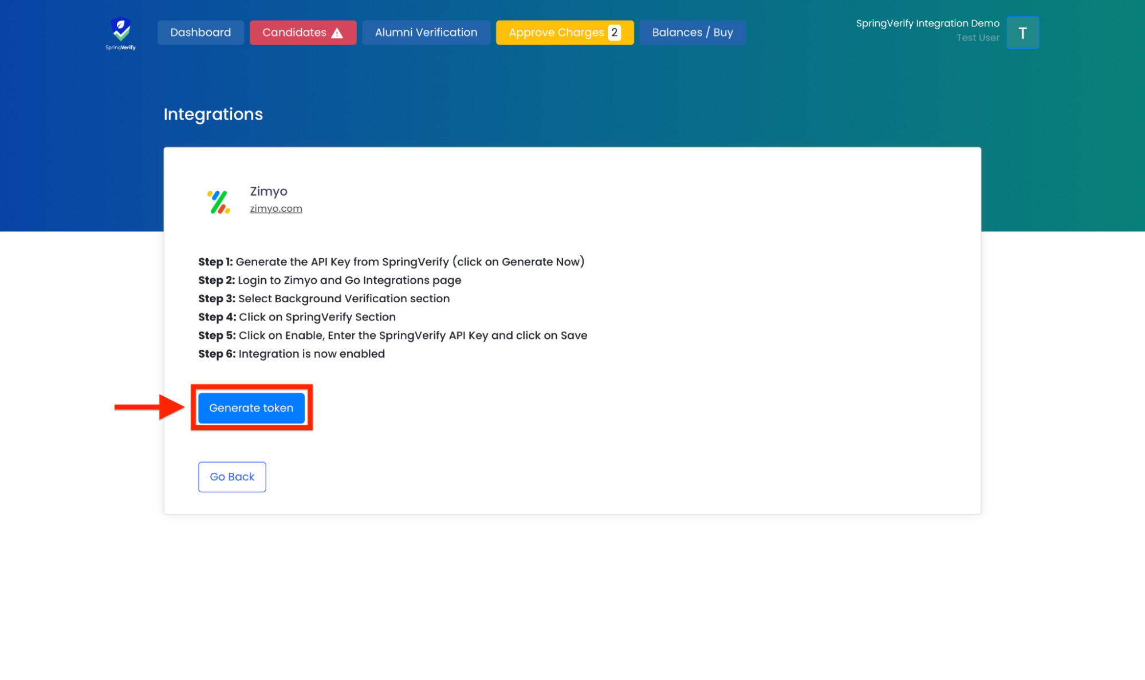Click the Zimyo colorful slash logo
This screenshot has width=1145, height=680.
click(219, 202)
